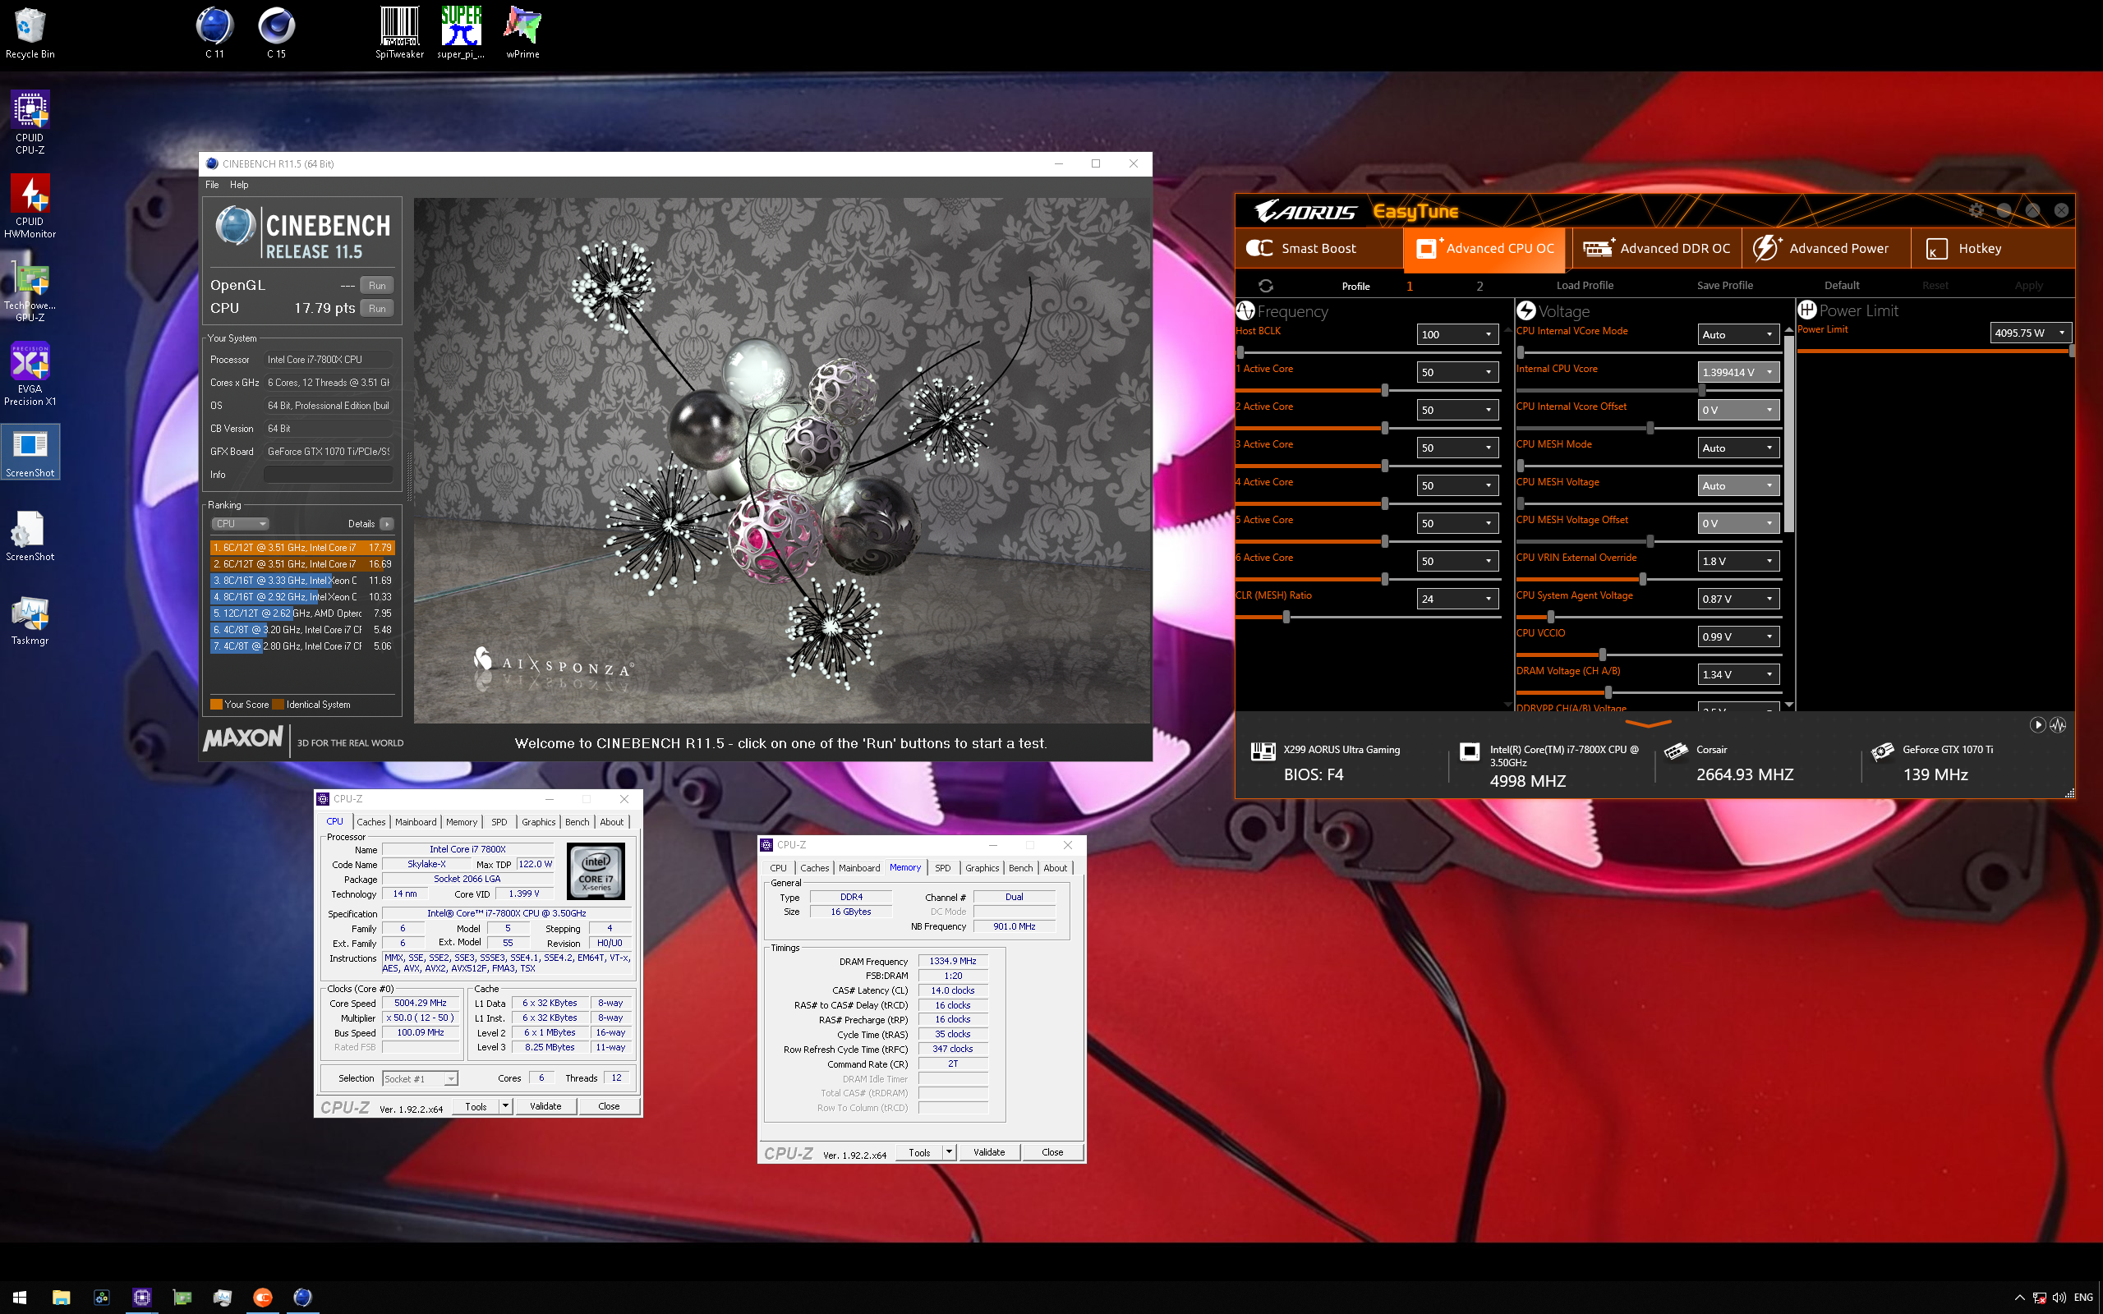Open Bench tab in CPU-Z CPU window
Image resolution: width=2103 pixels, height=1314 pixels.
(577, 821)
